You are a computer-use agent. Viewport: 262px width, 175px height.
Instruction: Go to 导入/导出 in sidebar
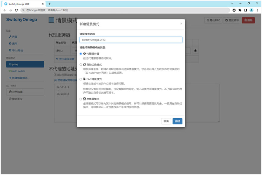click(18, 50)
